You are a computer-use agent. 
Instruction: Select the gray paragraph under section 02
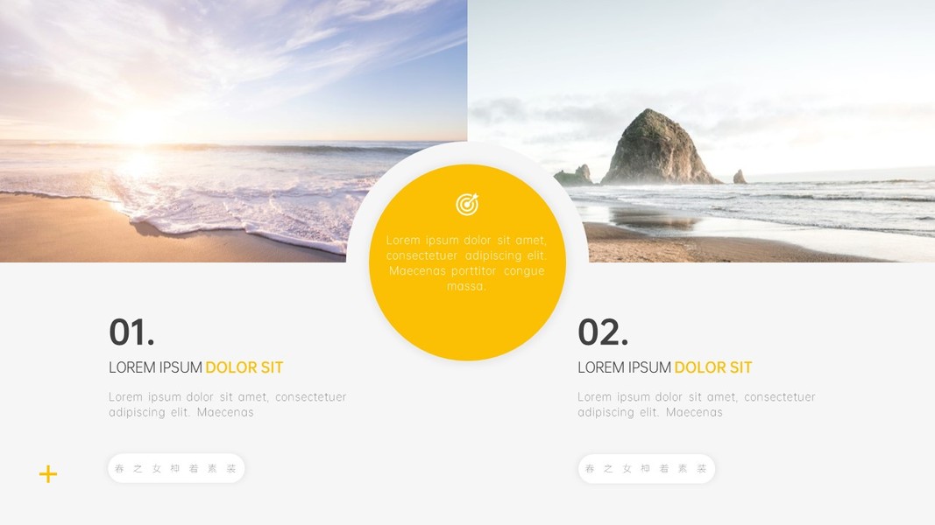pyautogui.click(x=697, y=405)
